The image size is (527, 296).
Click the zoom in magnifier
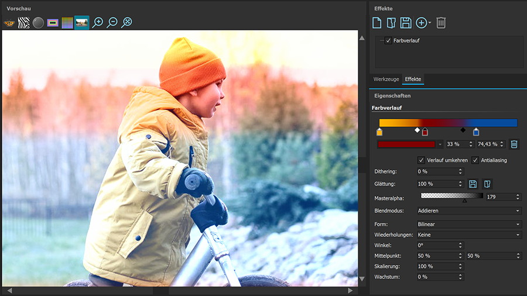[98, 23]
